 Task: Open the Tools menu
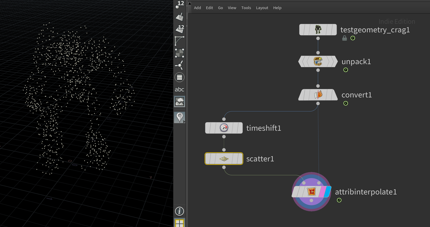click(x=246, y=8)
